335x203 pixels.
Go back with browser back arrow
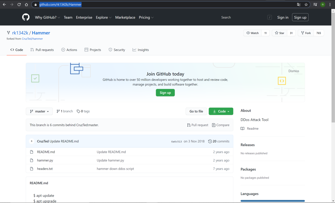(x=4, y=4)
